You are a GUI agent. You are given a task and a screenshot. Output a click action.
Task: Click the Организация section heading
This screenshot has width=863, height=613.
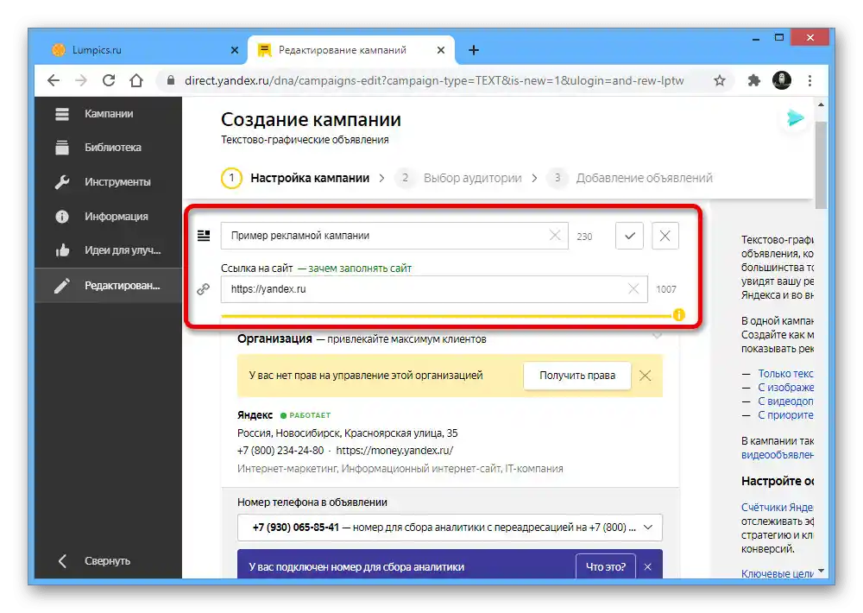pyautogui.click(x=274, y=338)
